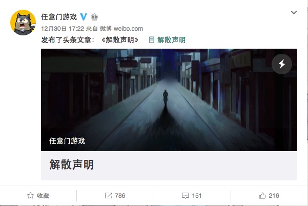Image resolution: width=308 pixels, height=206 pixels.
Task: Click the 216 likes count
Action: (274, 196)
